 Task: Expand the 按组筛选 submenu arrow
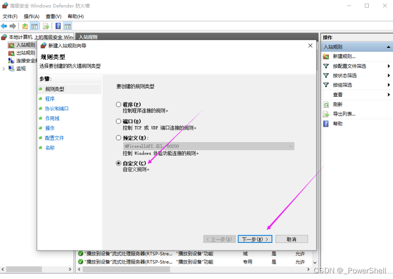389,85
